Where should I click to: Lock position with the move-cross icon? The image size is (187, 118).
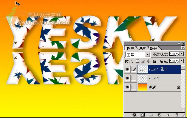[149, 61]
